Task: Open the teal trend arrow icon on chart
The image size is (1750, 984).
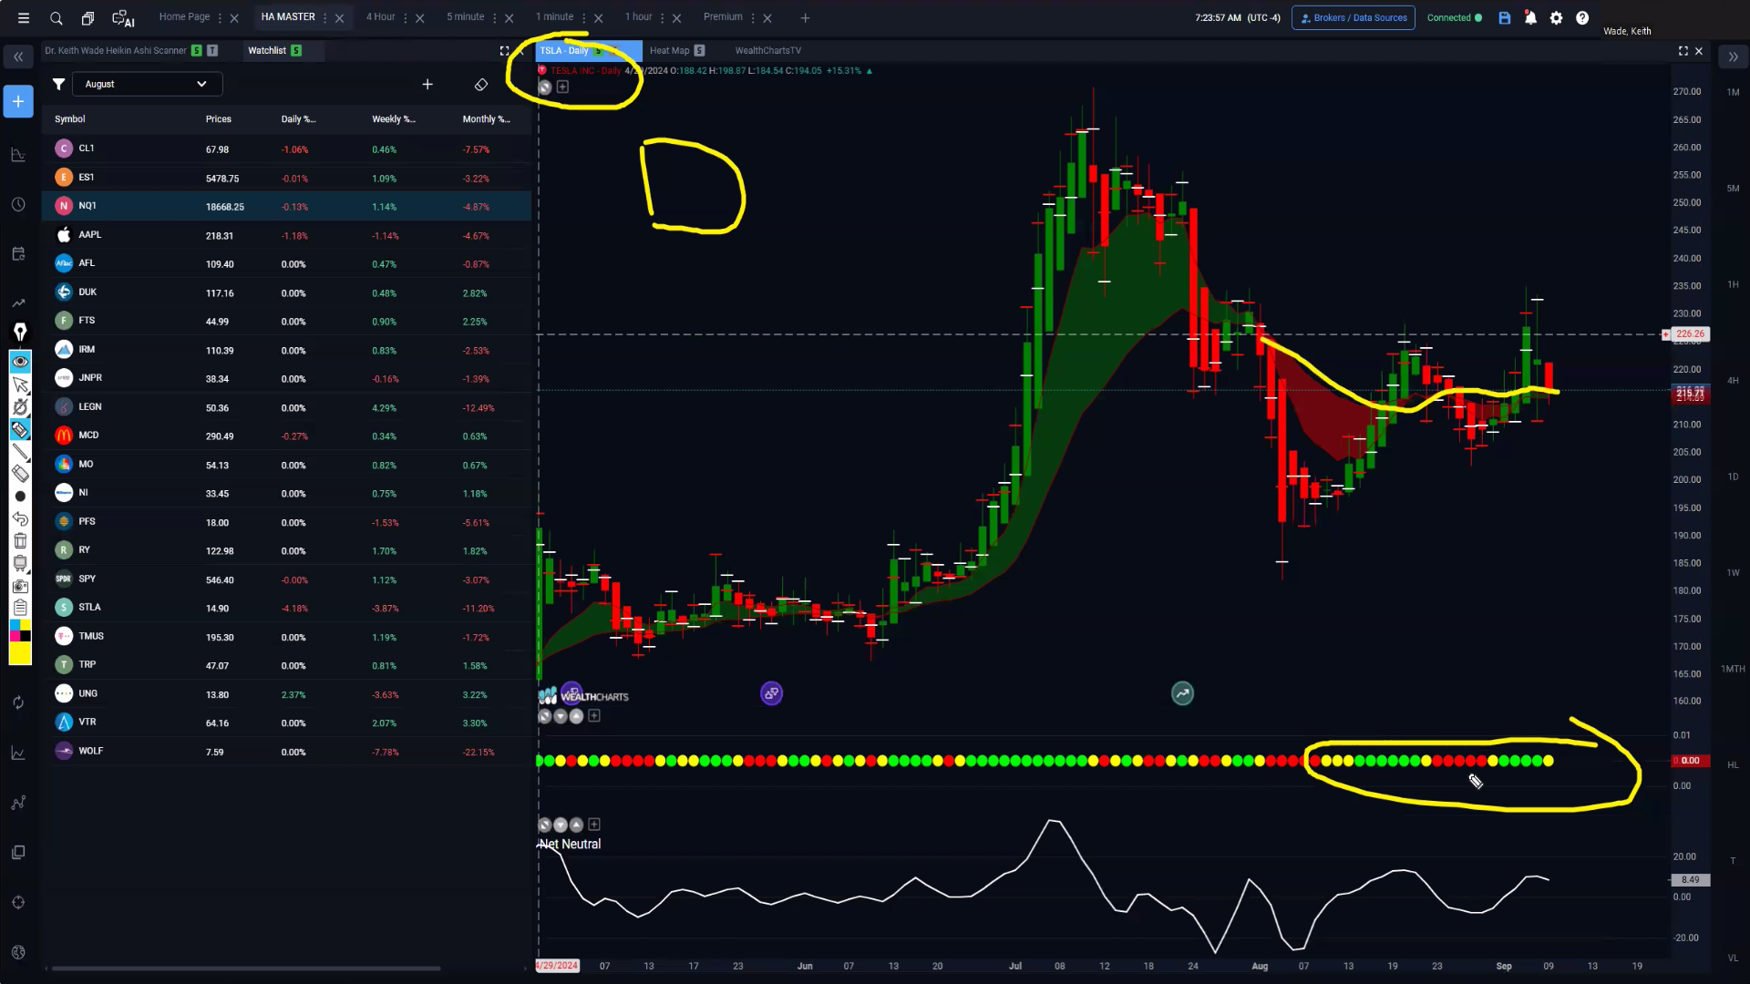Action: click(x=1182, y=693)
